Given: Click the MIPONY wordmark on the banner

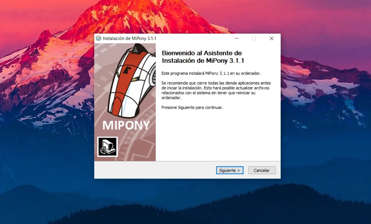Looking at the screenshot, I should tap(126, 126).
